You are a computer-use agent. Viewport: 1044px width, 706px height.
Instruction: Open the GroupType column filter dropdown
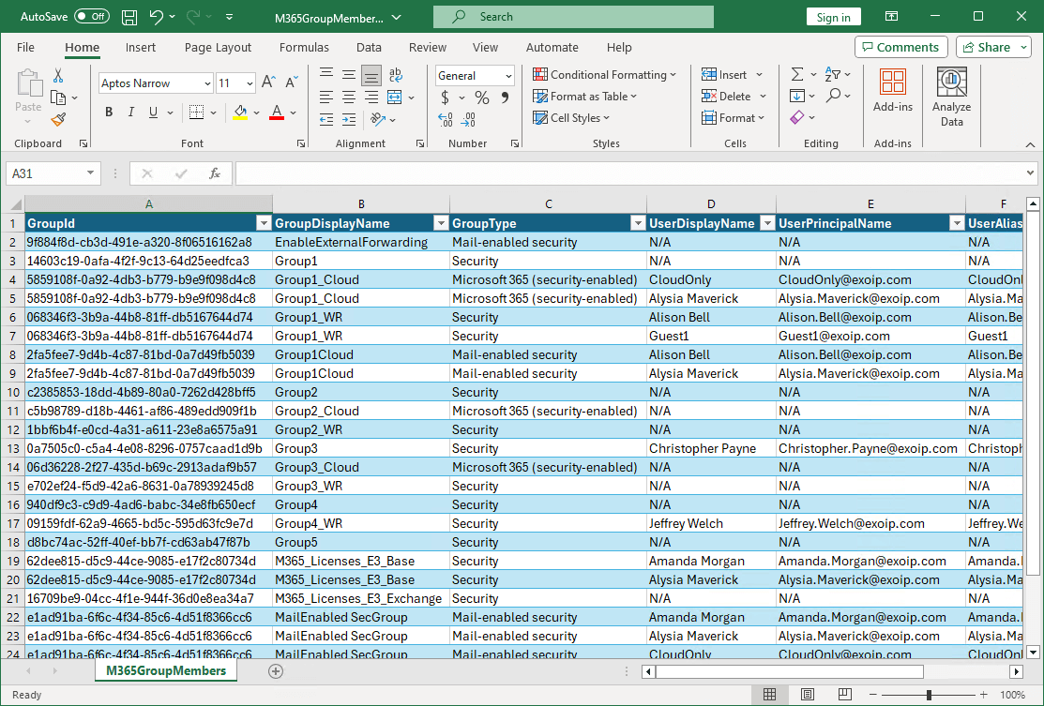639,223
